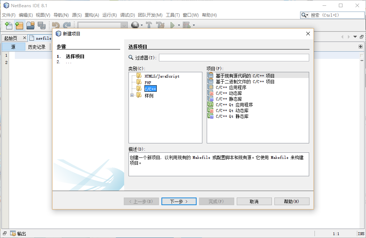Click the New File toolbar icon
The image size is (366, 238).
(x=8, y=25)
